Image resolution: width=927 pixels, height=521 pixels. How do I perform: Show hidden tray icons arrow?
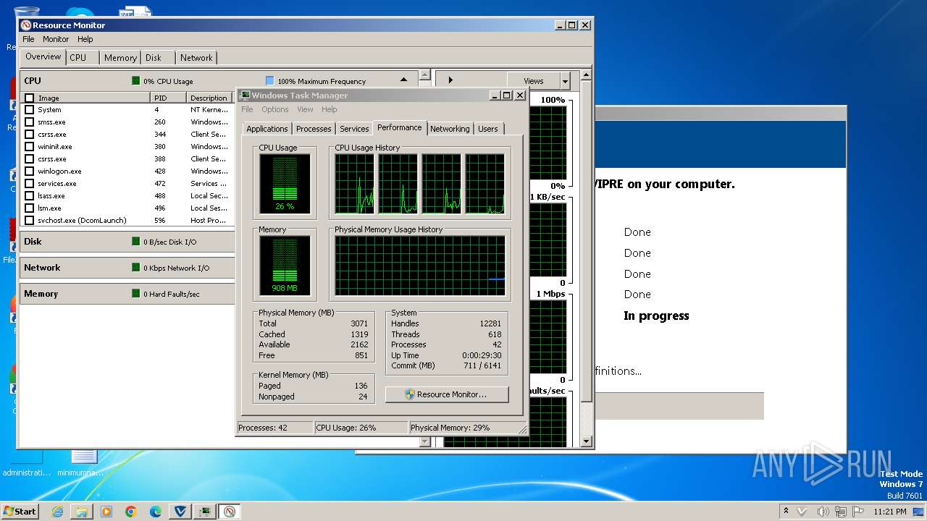tap(786, 511)
